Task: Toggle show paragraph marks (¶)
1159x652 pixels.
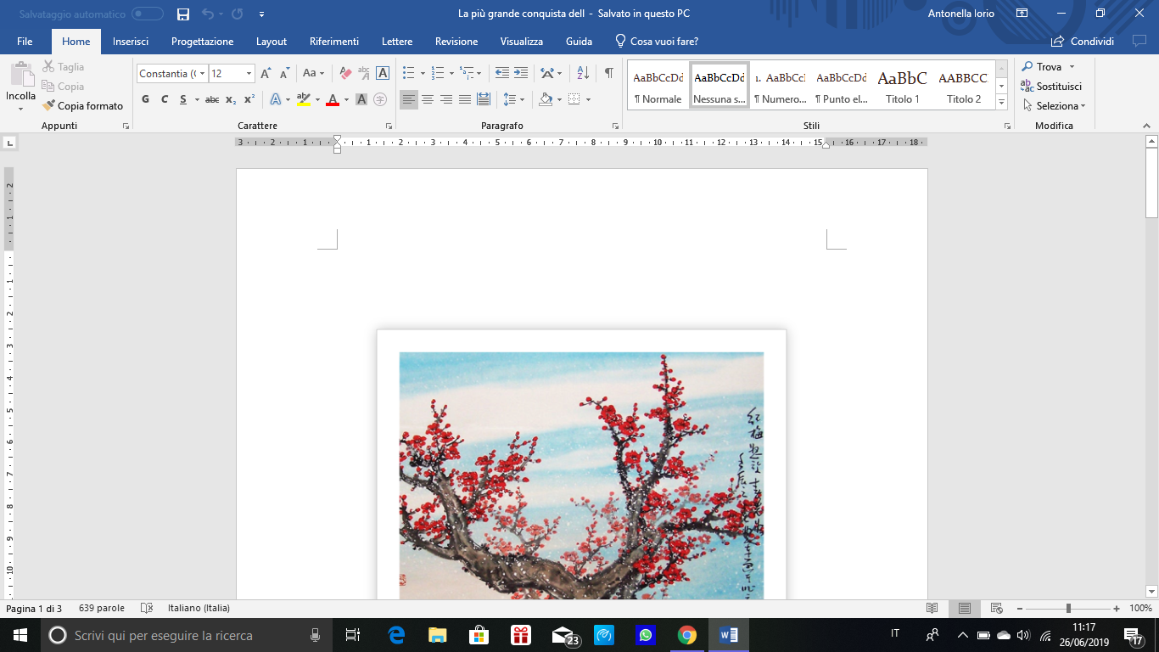Action: pos(608,74)
